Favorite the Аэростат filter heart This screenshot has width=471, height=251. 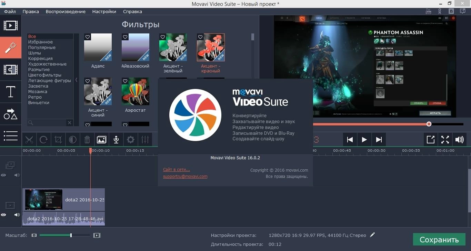(x=125, y=81)
